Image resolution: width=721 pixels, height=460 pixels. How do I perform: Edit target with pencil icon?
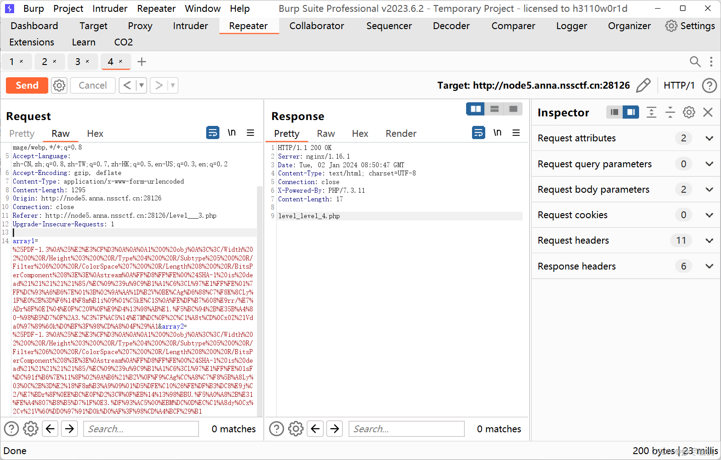point(643,85)
